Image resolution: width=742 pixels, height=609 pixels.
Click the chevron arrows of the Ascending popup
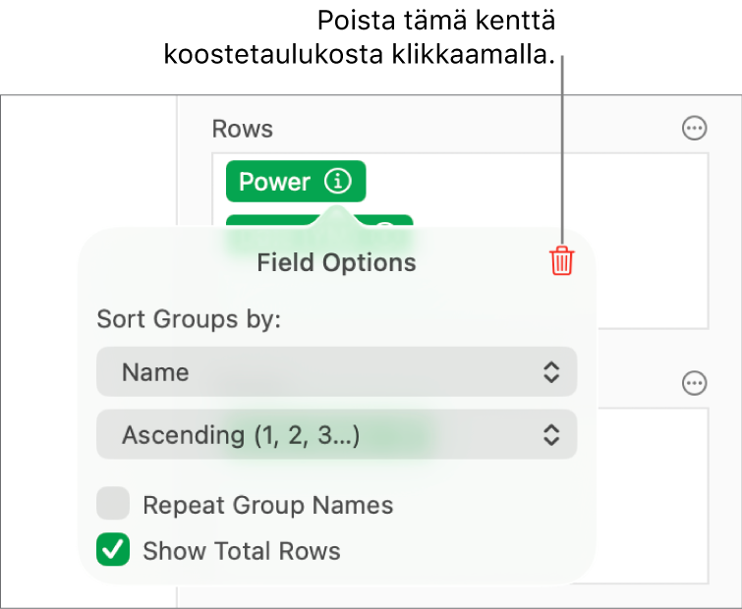click(x=551, y=435)
